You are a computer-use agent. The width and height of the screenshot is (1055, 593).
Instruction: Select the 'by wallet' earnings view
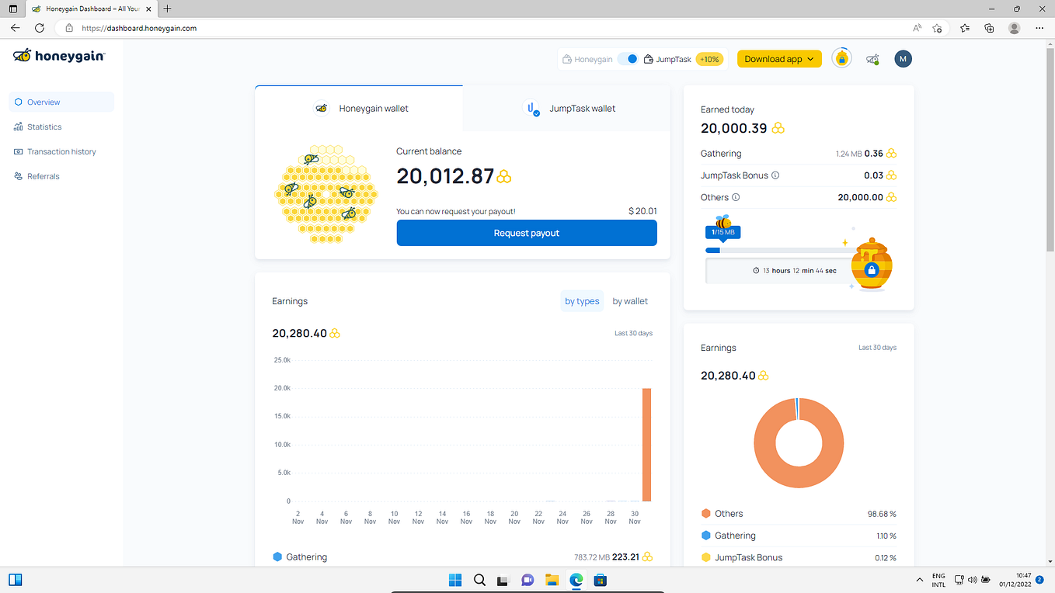click(x=630, y=301)
